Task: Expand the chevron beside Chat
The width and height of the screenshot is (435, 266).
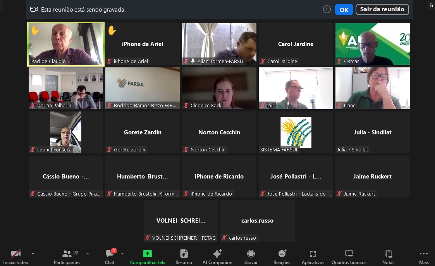Action: (x=122, y=254)
